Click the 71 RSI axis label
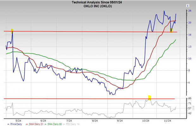The height and width of the screenshot is (126, 196). coord(190,103)
